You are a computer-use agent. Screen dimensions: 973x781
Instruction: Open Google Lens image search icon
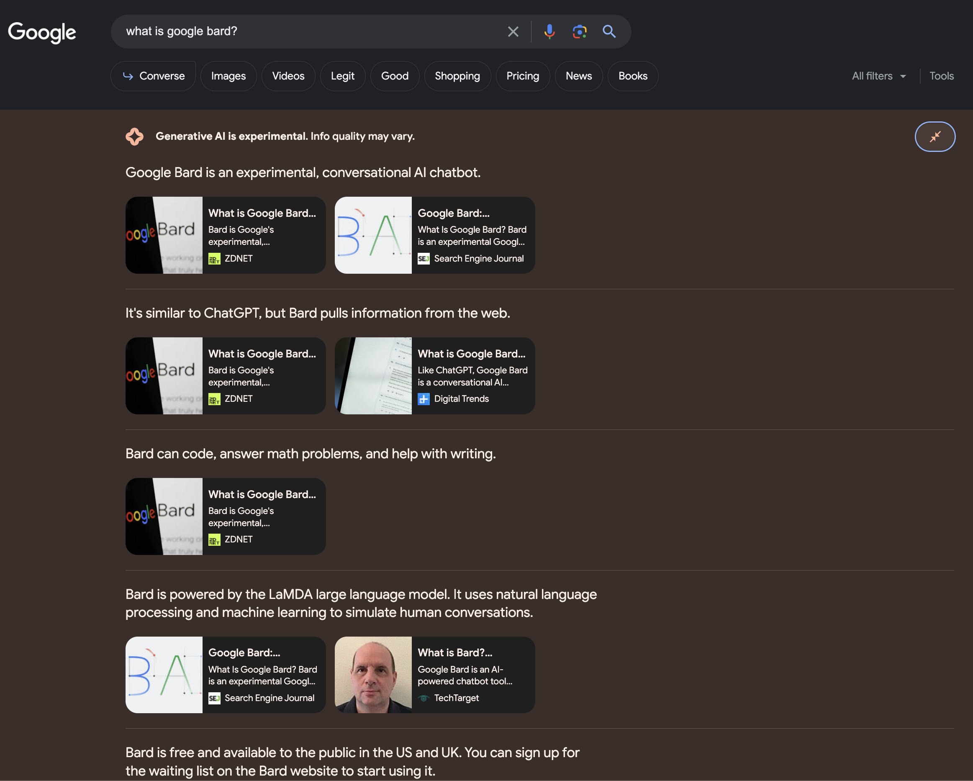coord(580,32)
